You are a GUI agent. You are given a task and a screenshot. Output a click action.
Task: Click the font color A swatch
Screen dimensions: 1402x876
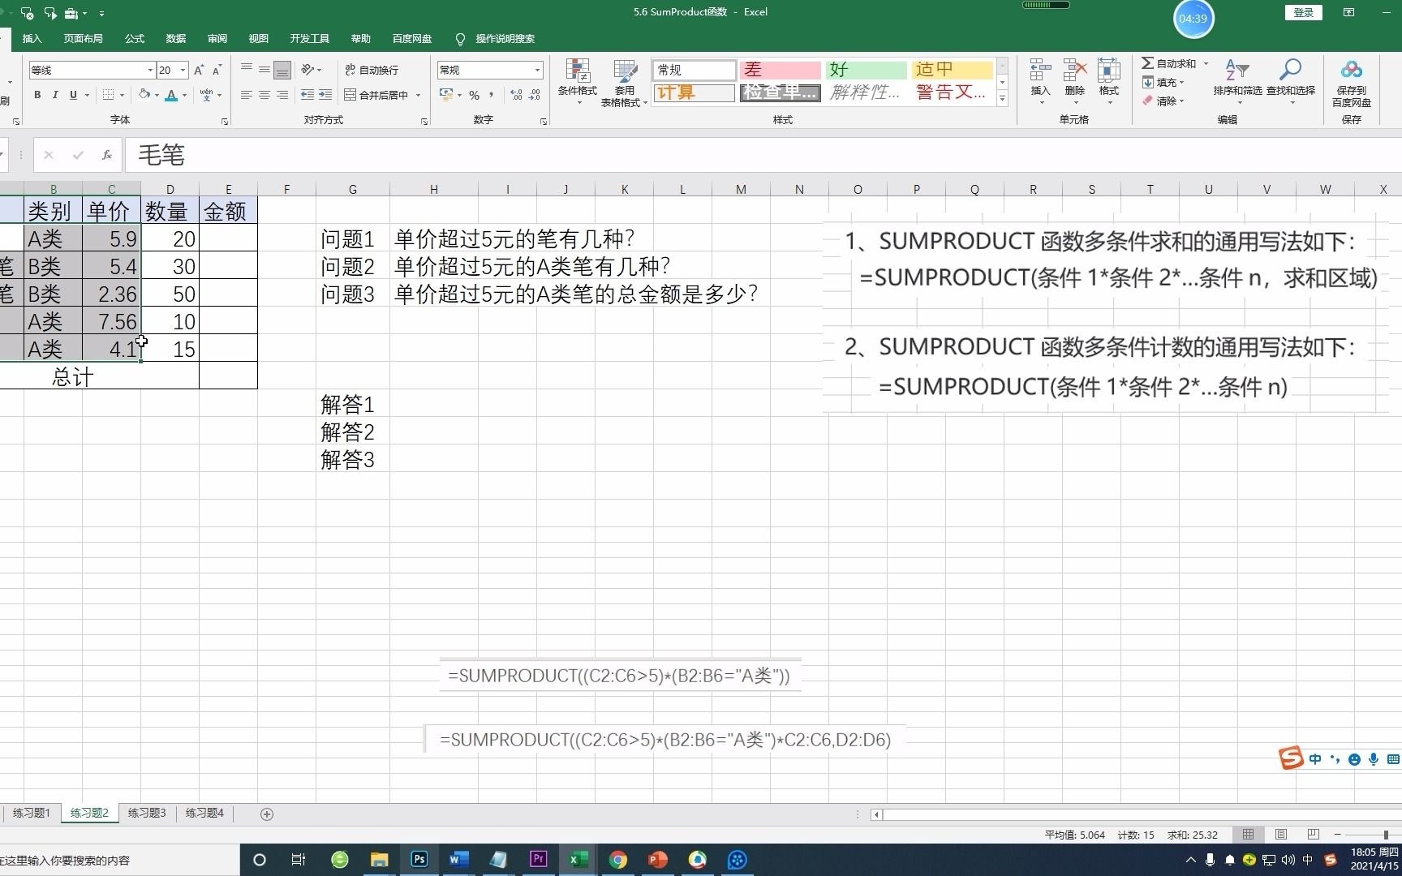coord(171,95)
